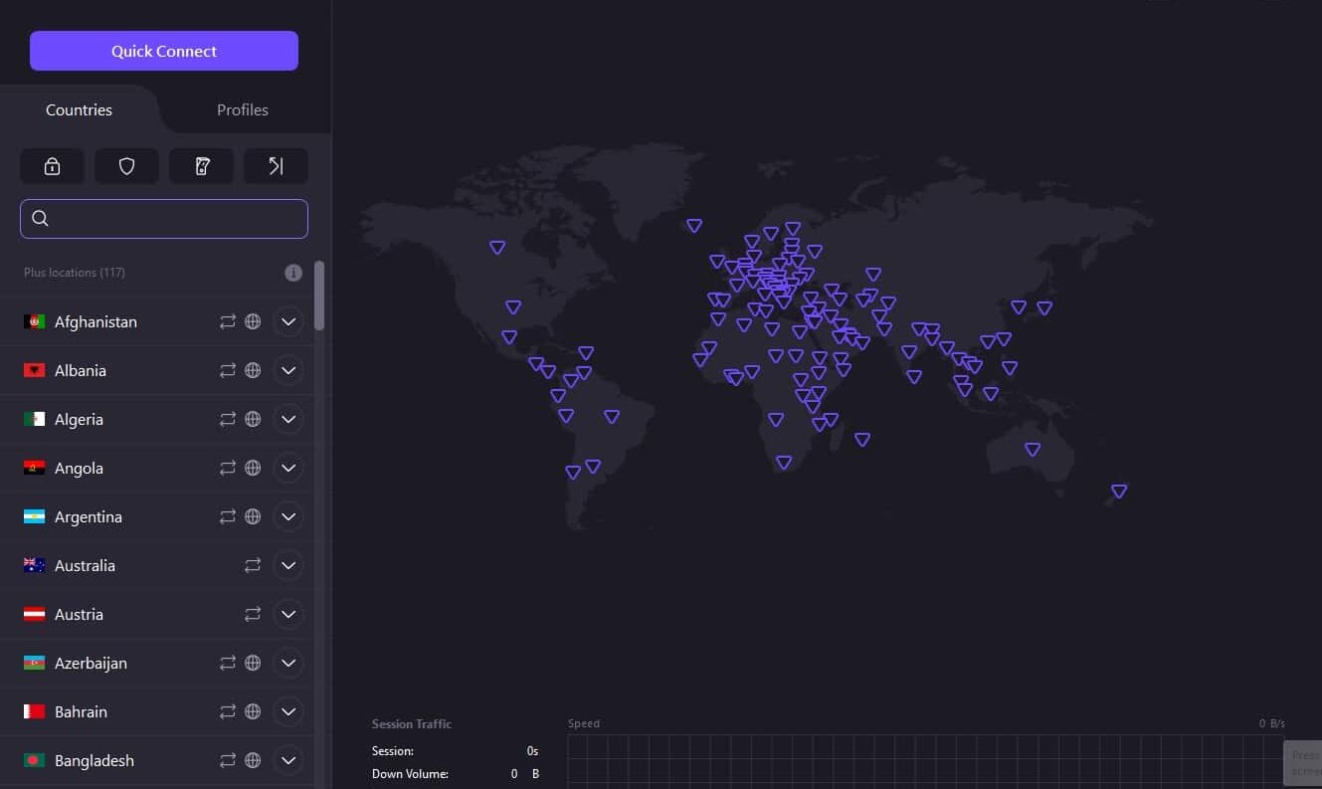This screenshot has width=1322, height=789.
Task: Click the P2P arrows icon for Albania
Action: pos(228,370)
